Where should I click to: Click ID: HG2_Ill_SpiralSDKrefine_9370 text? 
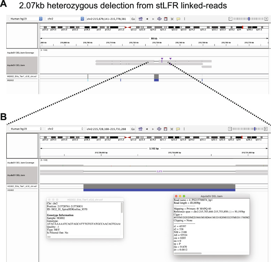[x=67, y=209]
